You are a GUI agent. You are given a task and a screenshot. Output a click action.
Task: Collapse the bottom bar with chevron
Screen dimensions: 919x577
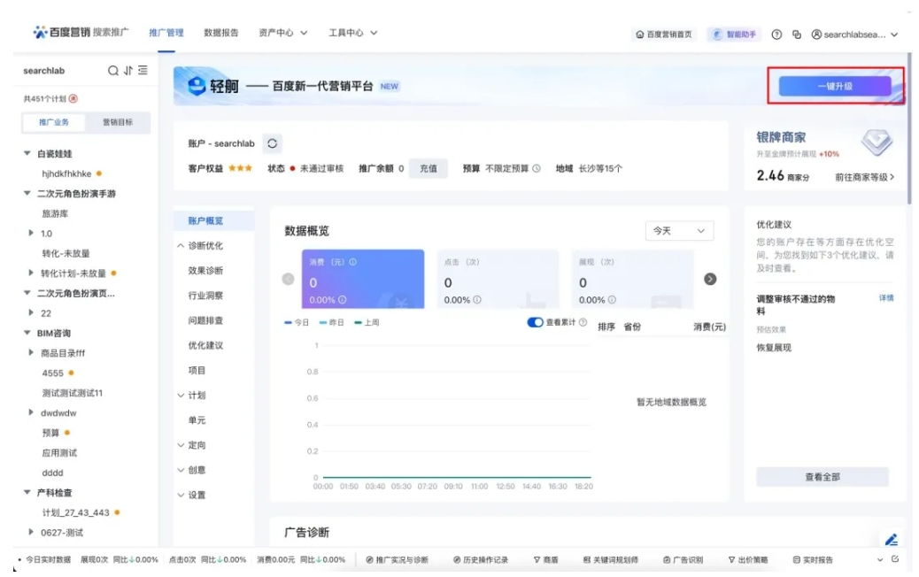[x=880, y=559]
